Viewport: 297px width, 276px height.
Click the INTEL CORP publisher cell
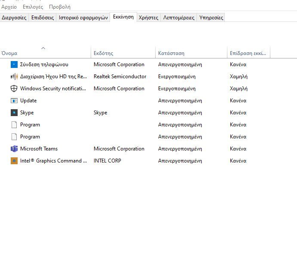point(107,161)
